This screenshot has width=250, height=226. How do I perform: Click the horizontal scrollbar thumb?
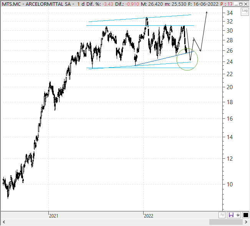coord(226,222)
